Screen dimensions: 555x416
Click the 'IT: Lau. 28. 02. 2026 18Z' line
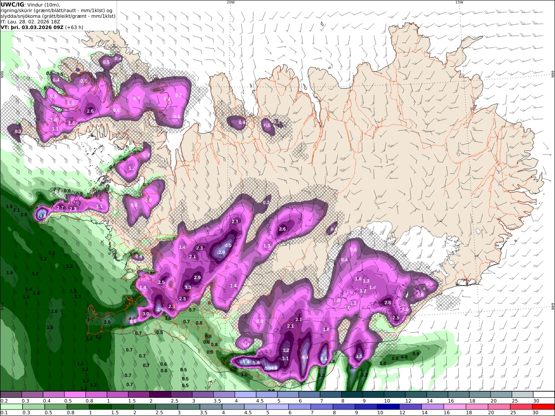[x=30, y=21]
